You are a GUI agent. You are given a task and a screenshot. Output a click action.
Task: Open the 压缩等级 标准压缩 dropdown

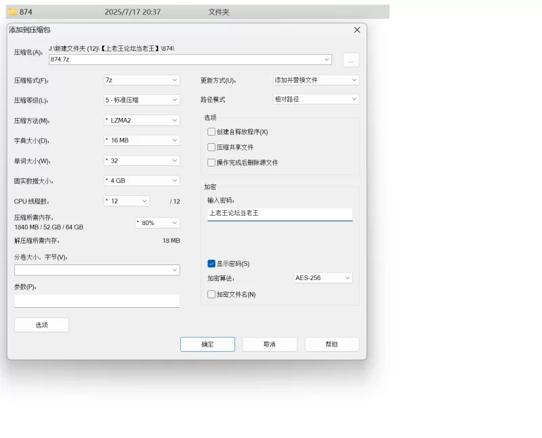pos(142,100)
